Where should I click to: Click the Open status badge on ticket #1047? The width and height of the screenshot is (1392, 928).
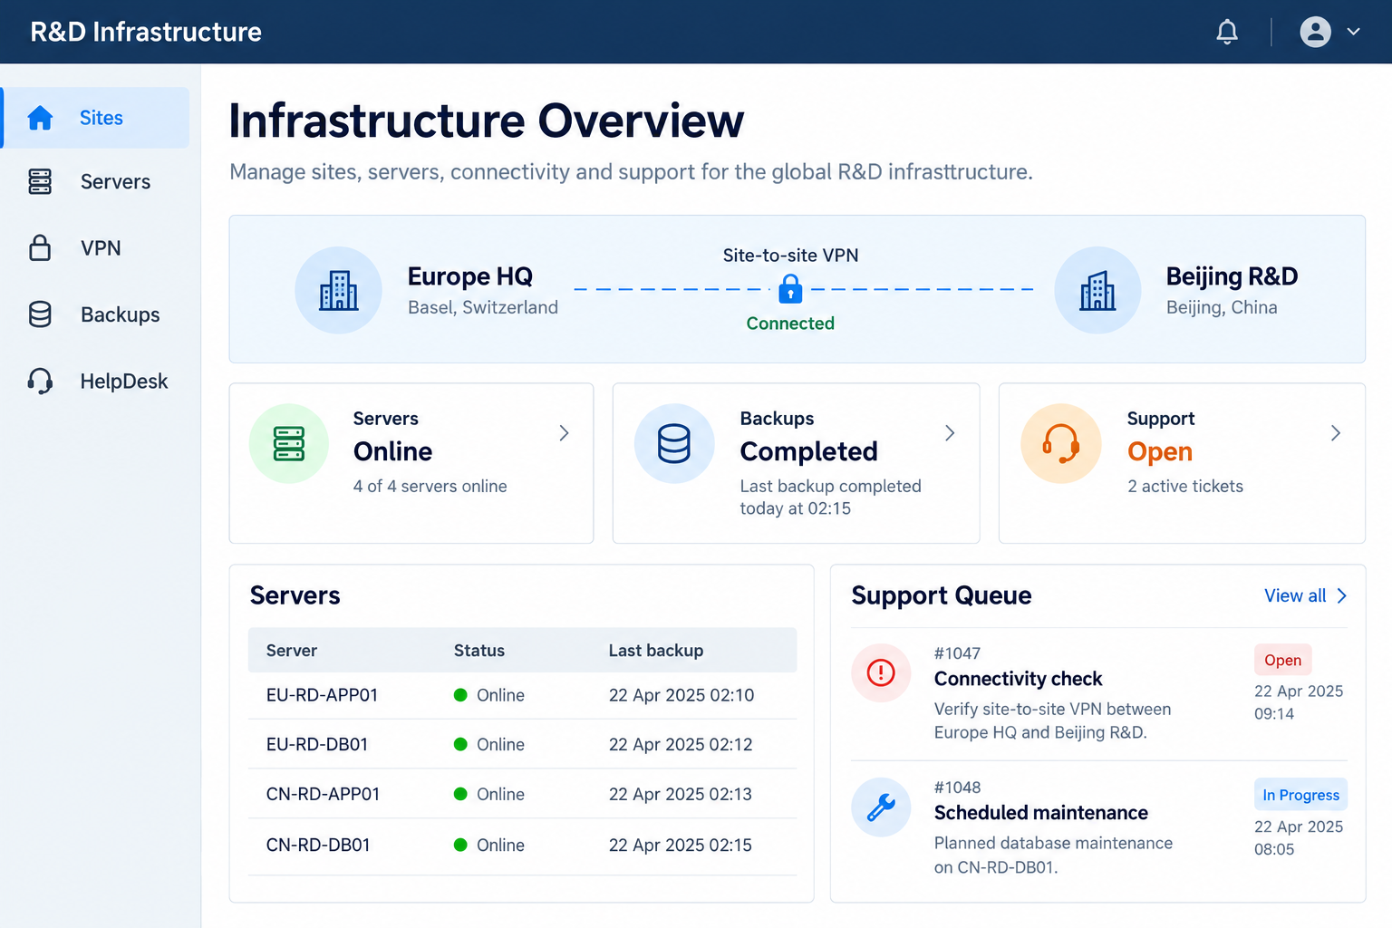1282,660
